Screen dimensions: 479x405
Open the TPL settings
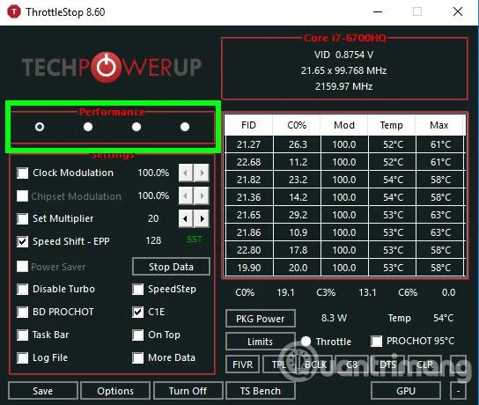(279, 364)
